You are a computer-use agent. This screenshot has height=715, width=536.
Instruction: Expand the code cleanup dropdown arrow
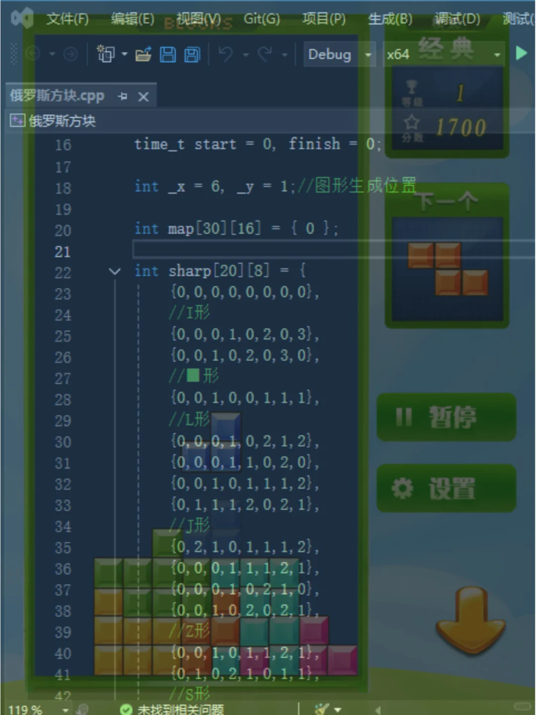pos(338,710)
